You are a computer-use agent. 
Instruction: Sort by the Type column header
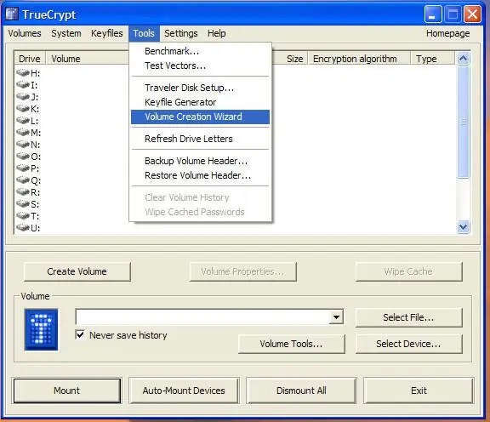tap(432, 59)
